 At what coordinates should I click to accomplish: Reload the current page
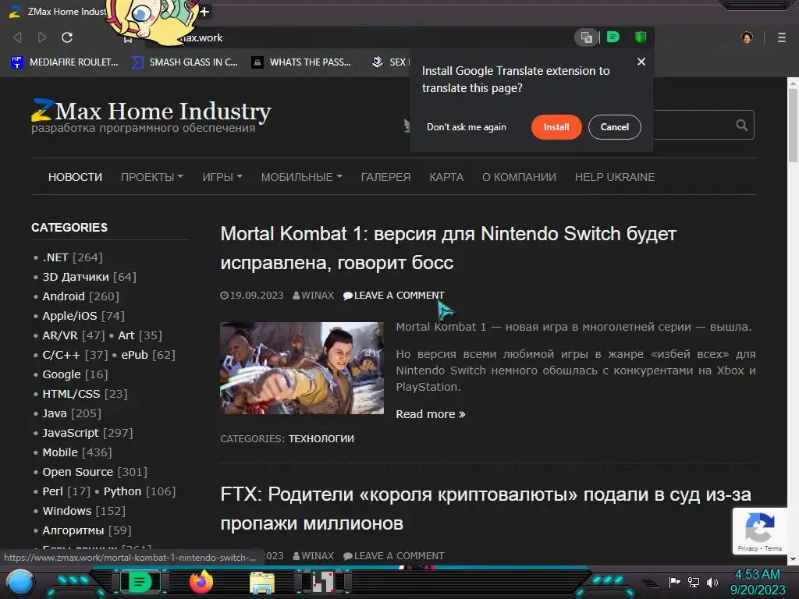pos(67,37)
